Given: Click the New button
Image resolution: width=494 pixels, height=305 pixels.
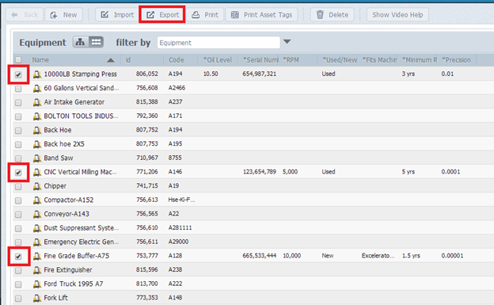Looking at the screenshot, I should (64, 15).
